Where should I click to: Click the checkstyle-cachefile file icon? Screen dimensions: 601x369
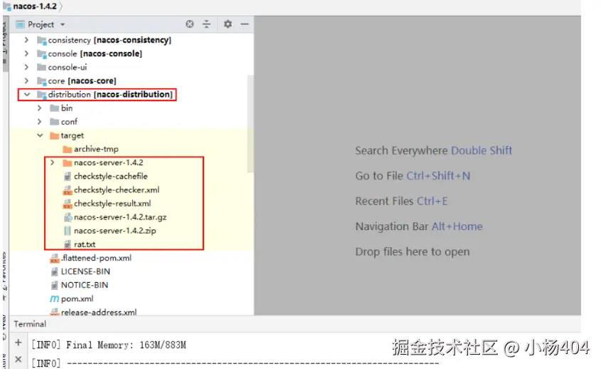[x=68, y=176]
